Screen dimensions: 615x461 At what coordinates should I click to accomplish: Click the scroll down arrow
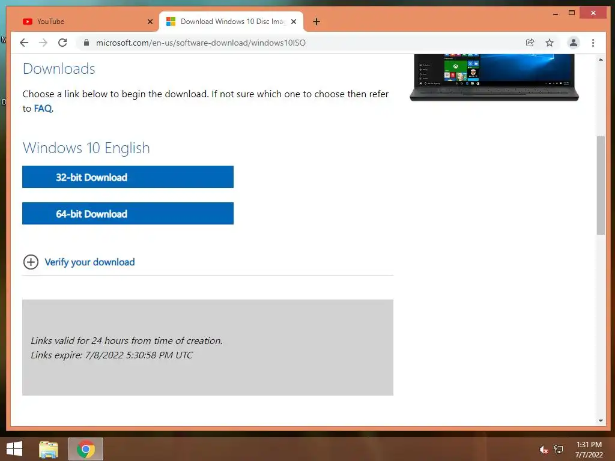pyautogui.click(x=601, y=421)
